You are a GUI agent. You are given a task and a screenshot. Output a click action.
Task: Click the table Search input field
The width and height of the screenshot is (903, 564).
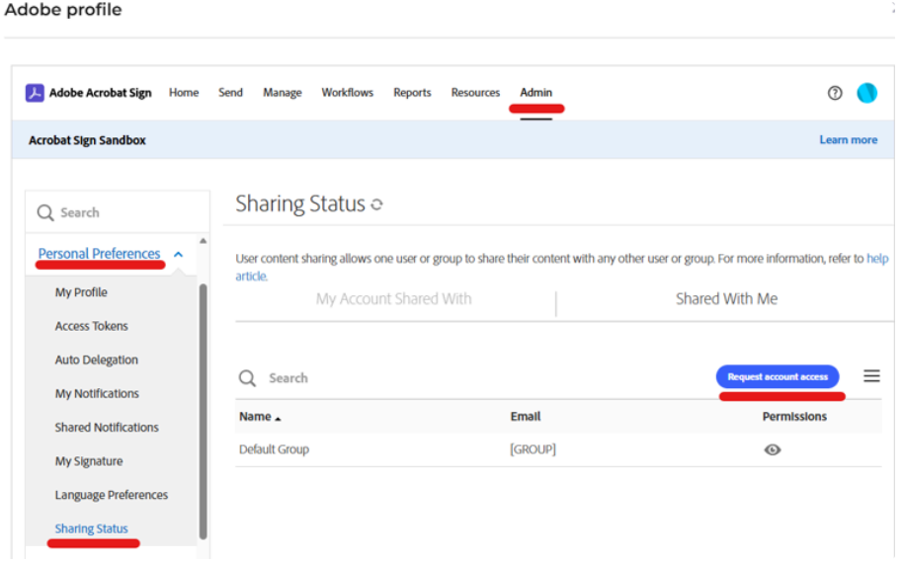pos(395,378)
